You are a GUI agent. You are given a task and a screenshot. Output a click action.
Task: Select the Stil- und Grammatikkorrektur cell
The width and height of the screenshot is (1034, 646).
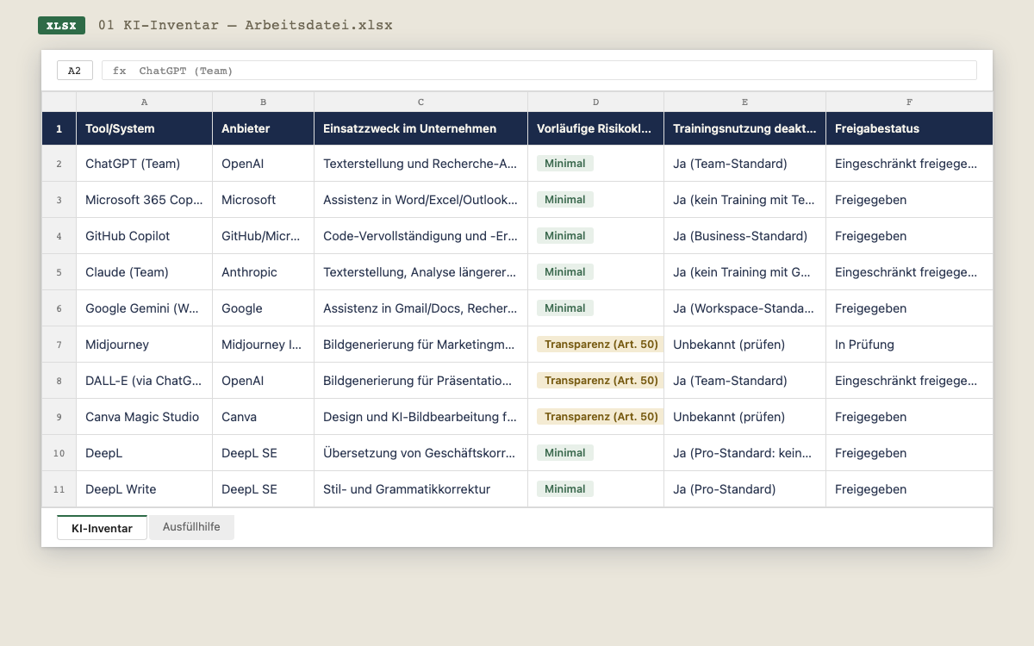pos(420,489)
